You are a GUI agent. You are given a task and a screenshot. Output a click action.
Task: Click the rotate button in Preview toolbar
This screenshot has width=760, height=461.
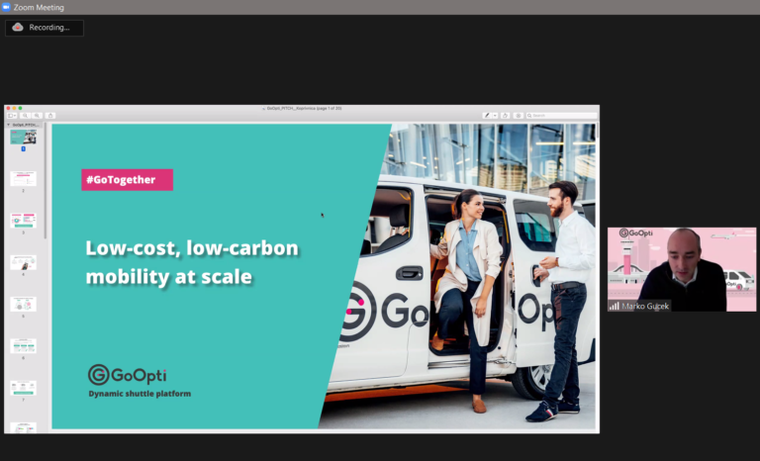505,116
